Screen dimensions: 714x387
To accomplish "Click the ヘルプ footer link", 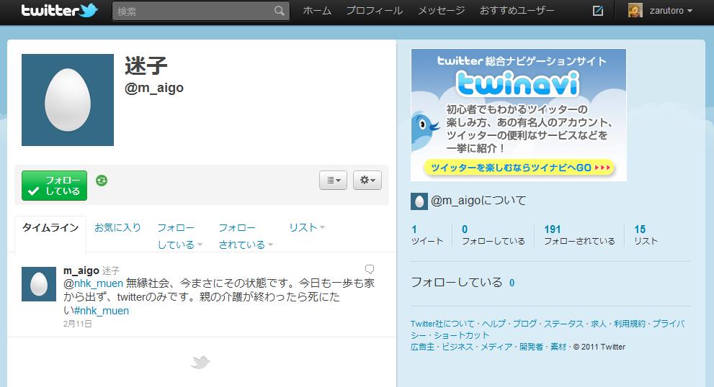I will 494,324.
